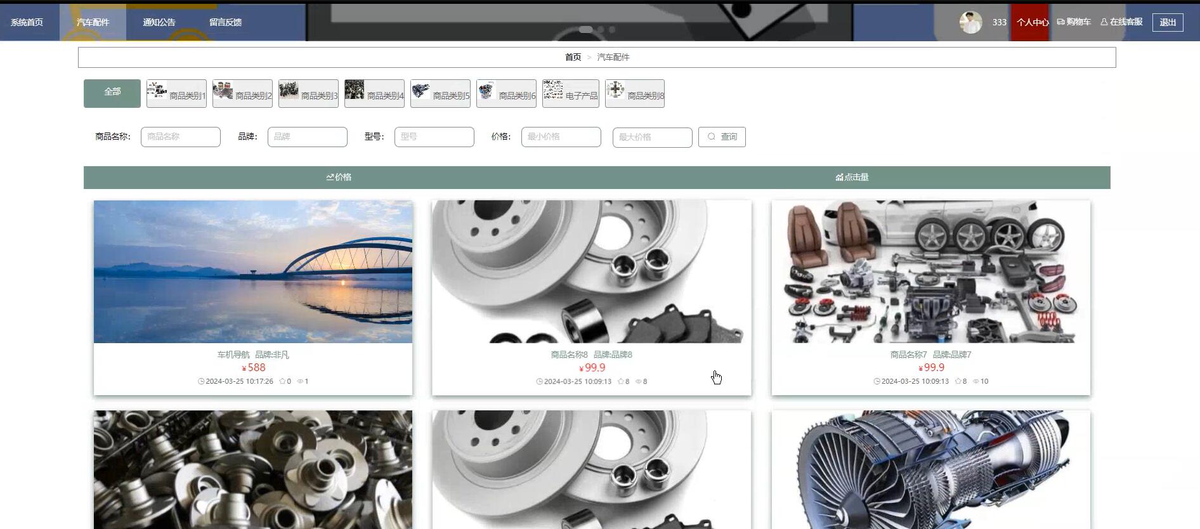Sort products by 价格
Viewport: 1200px width, 529px height.
coord(339,178)
